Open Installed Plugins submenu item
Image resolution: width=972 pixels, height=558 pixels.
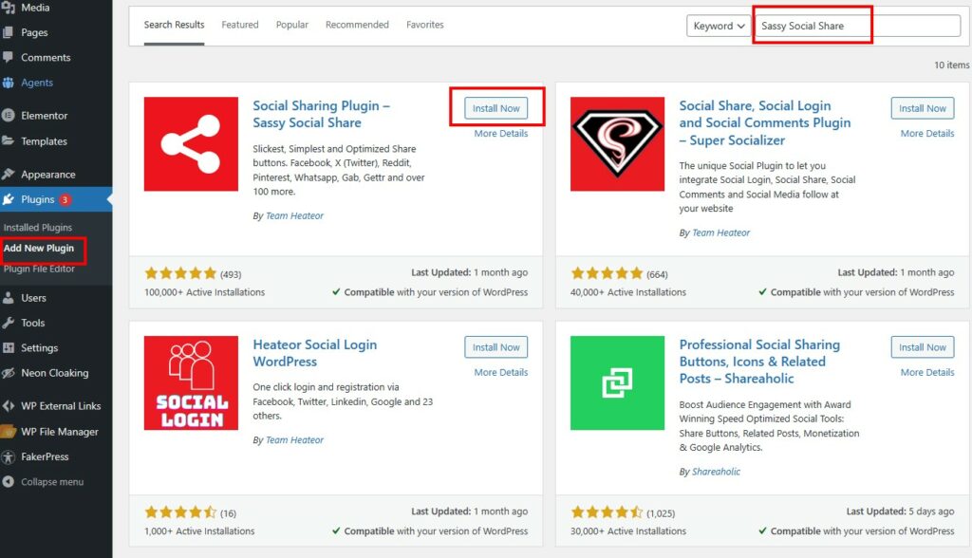click(38, 228)
